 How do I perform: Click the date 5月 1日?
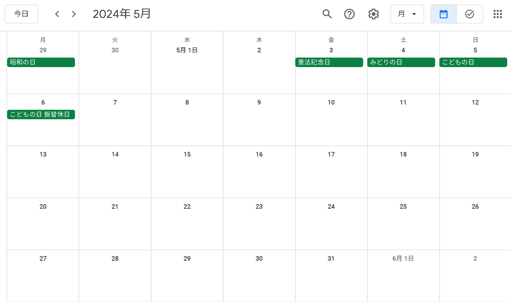187,50
